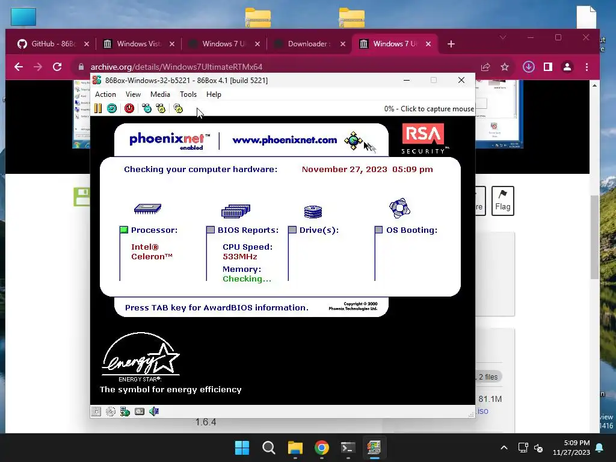Click the ISO link on archive.org page
616x462 pixels.
pyautogui.click(x=483, y=411)
